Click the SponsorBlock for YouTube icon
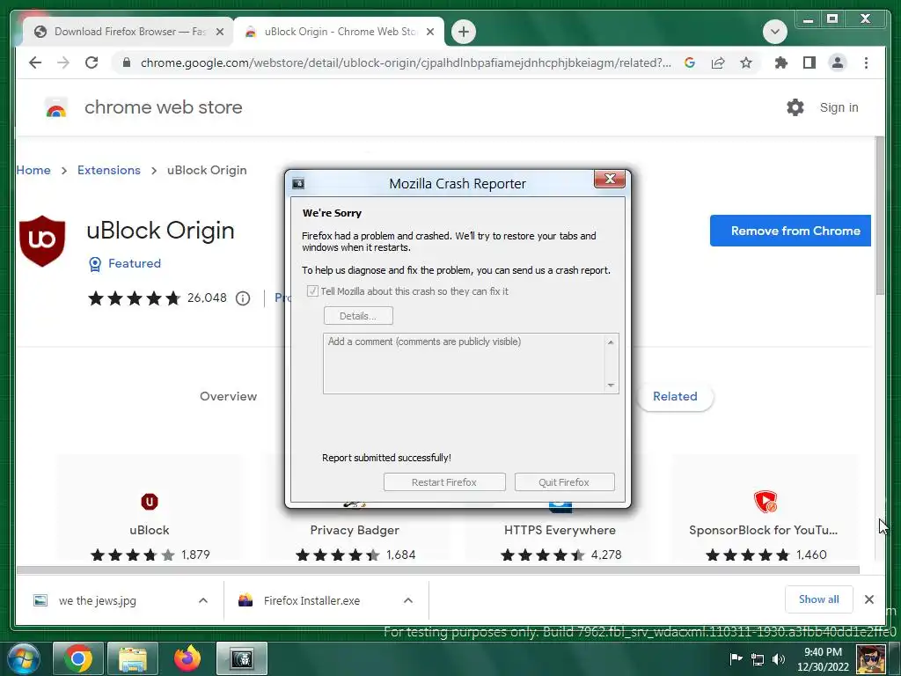 pos(765,502)
